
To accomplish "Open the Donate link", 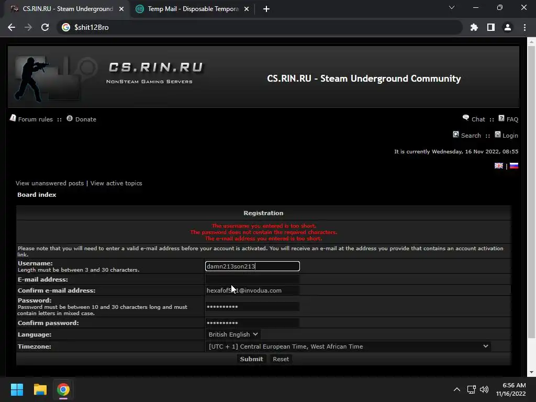I will click(x=85, y=119).
